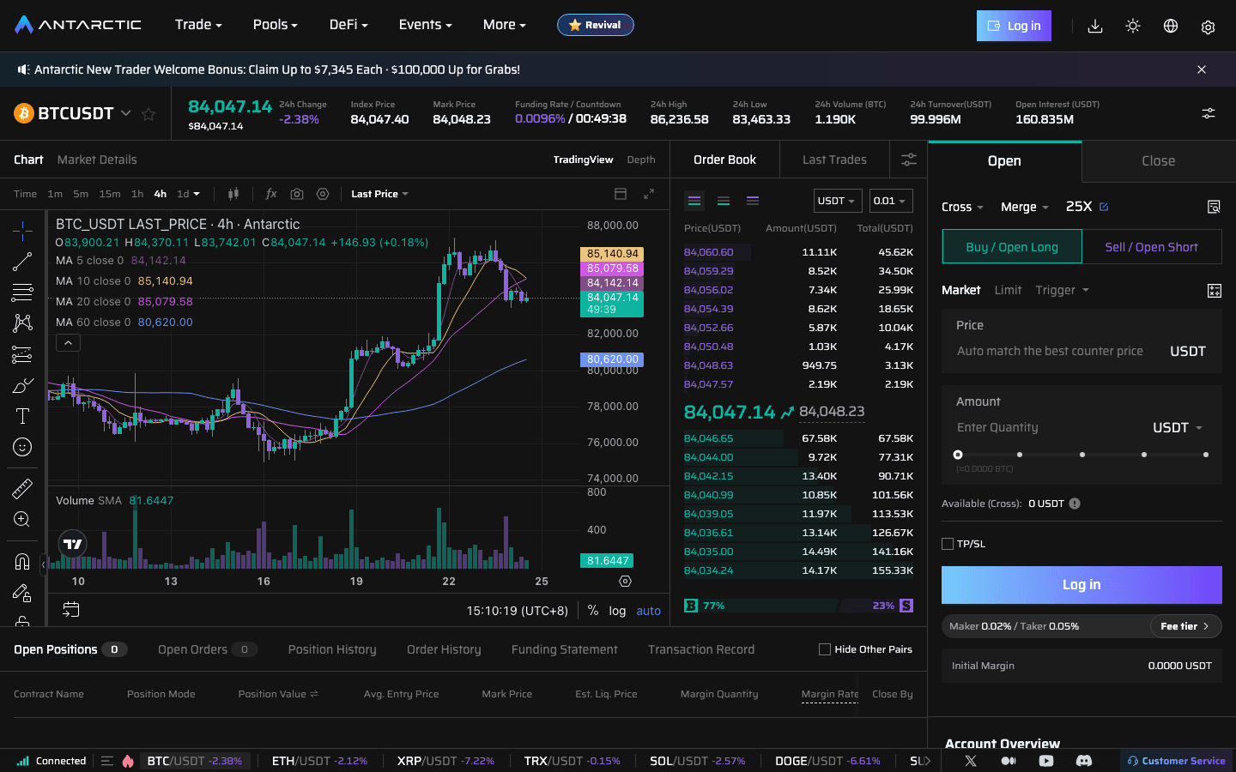1236x772 pixels.
Task: Toggle auto scale on chart
Action: (x=649, y=611)
